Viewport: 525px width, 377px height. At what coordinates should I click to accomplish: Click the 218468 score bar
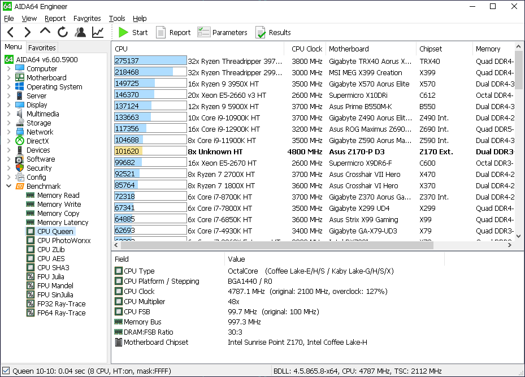(x=150, y=72)
